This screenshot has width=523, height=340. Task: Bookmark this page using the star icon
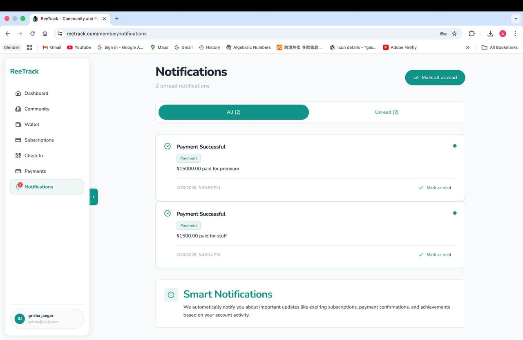pyautogui.click(x=454, y=34)
